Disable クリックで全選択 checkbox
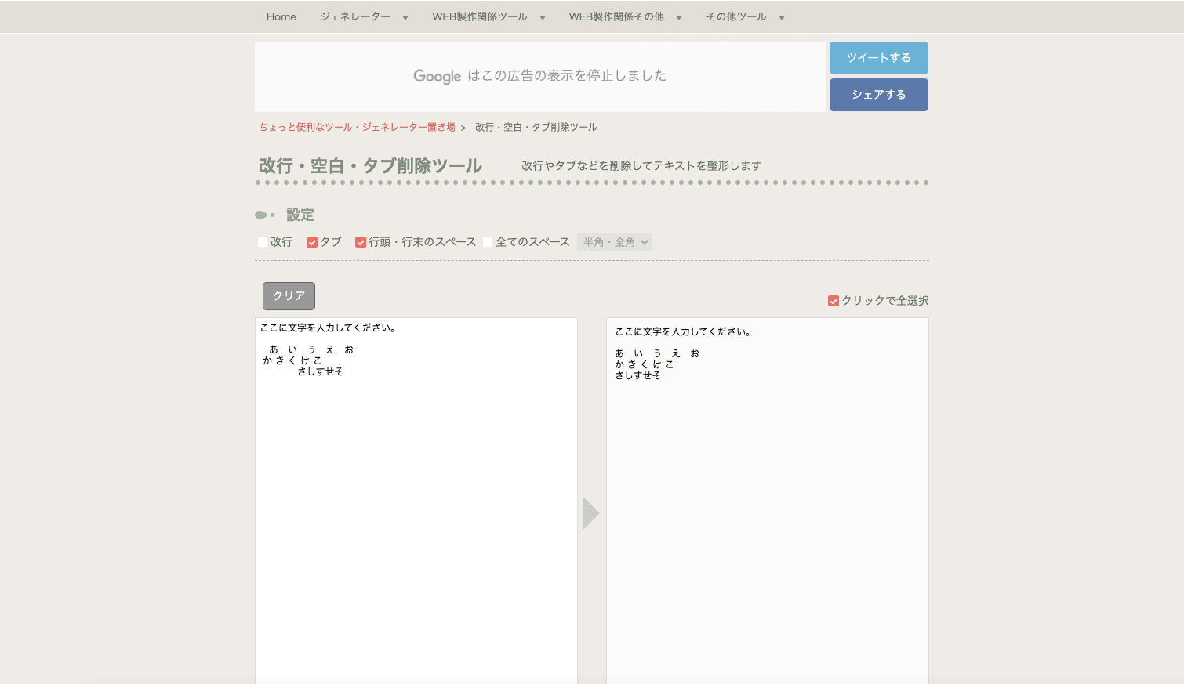This screenshot has height=684, width=1184. 834,301
